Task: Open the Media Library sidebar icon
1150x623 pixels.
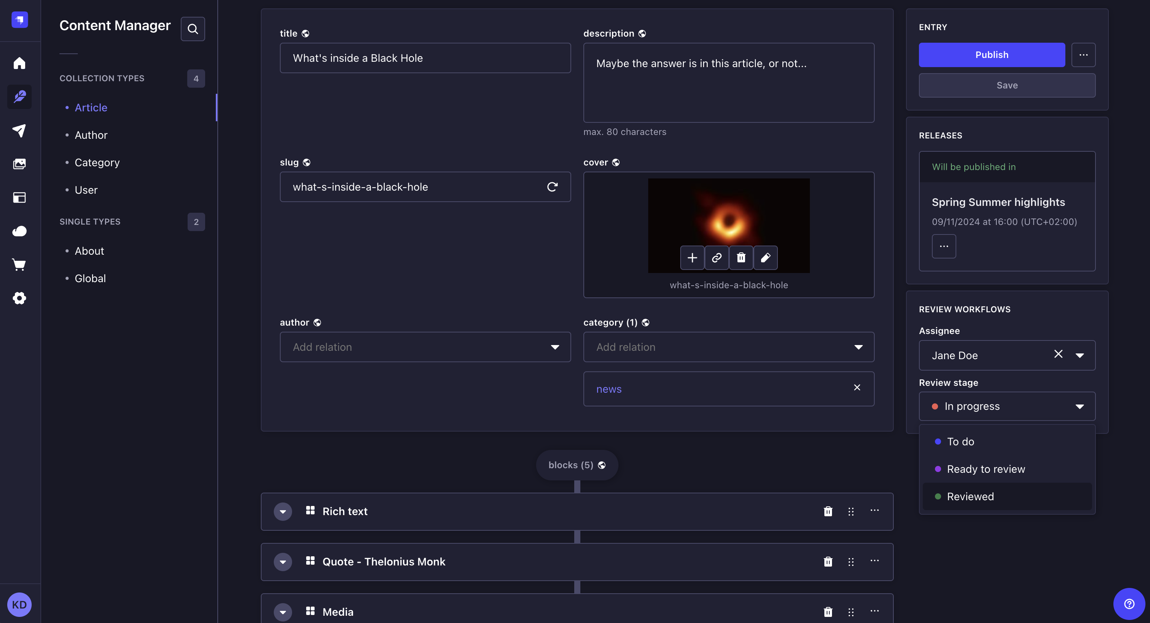Action: pos(19,164)
